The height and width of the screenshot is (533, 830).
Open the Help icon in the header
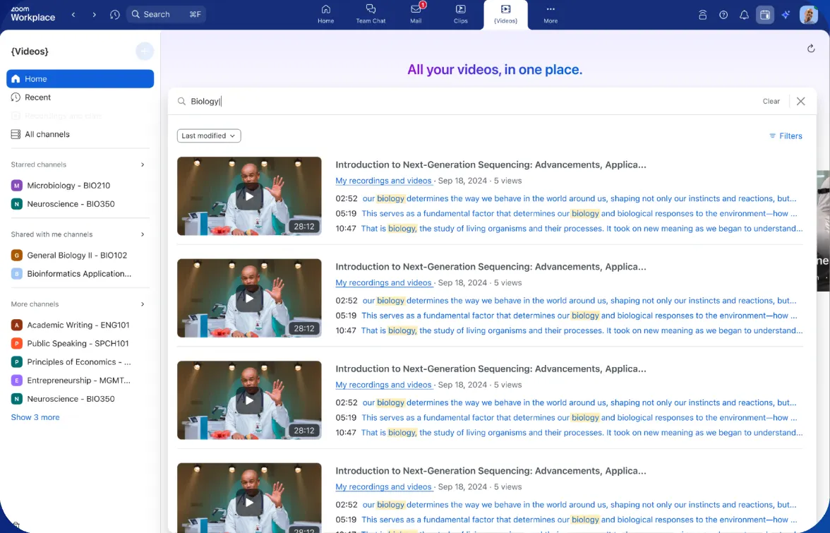723,14
